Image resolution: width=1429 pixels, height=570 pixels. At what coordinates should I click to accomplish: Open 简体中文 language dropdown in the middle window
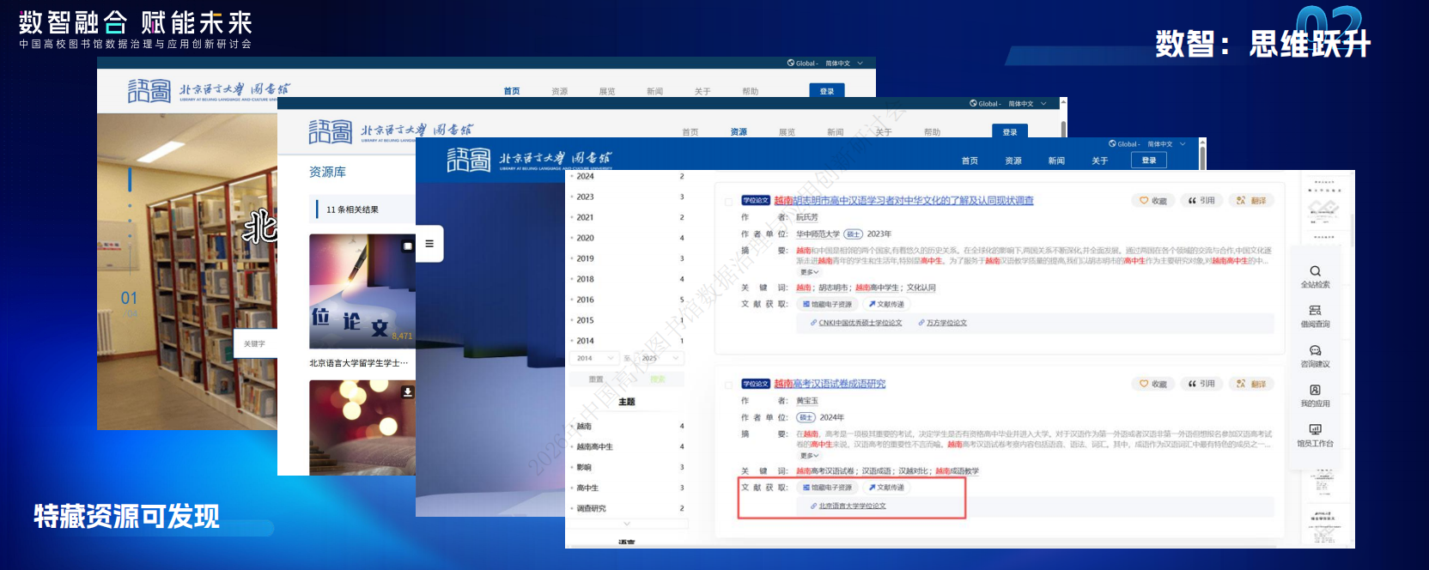point(1026,104)
